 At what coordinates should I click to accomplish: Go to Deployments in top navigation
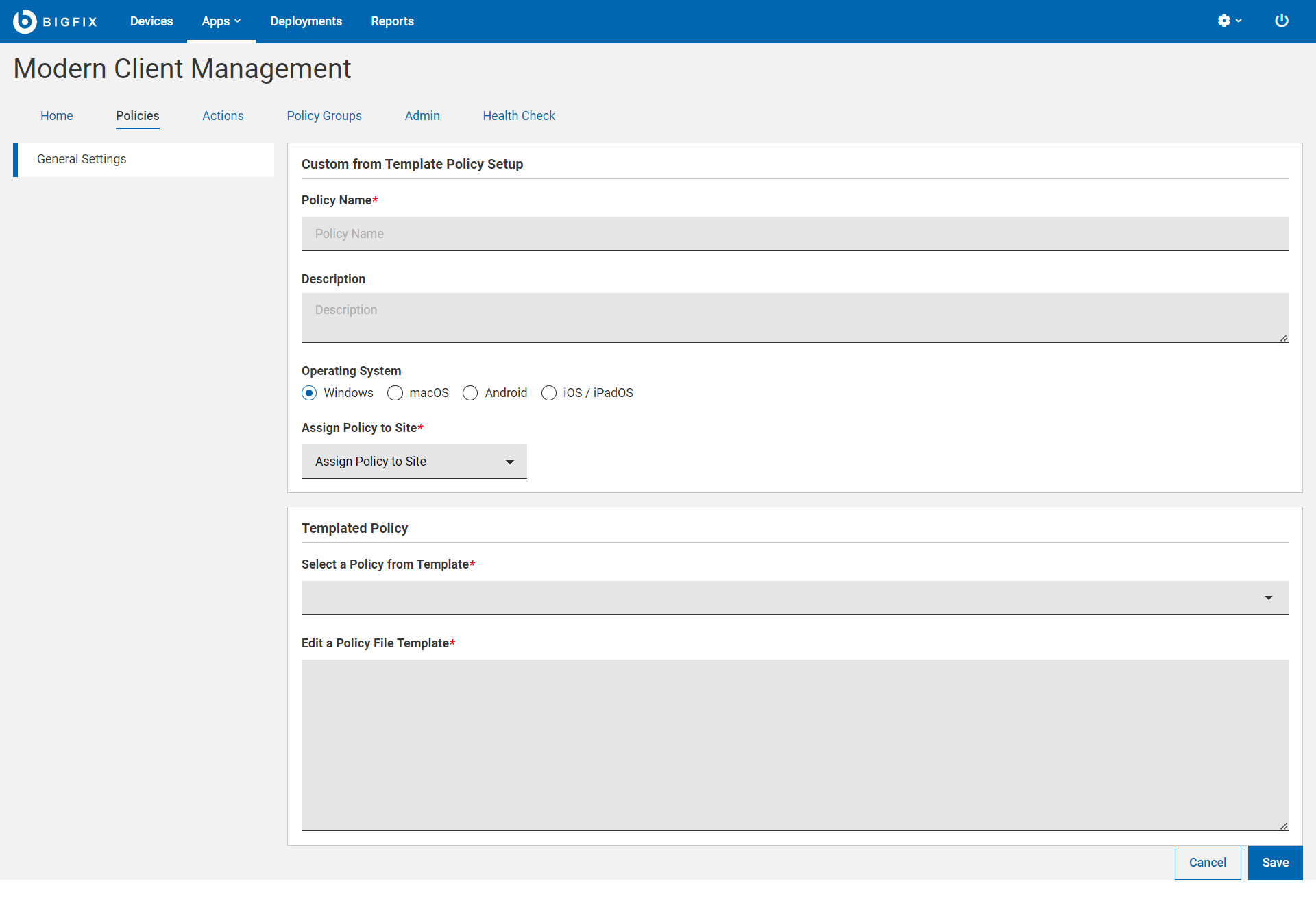[306, 21]
